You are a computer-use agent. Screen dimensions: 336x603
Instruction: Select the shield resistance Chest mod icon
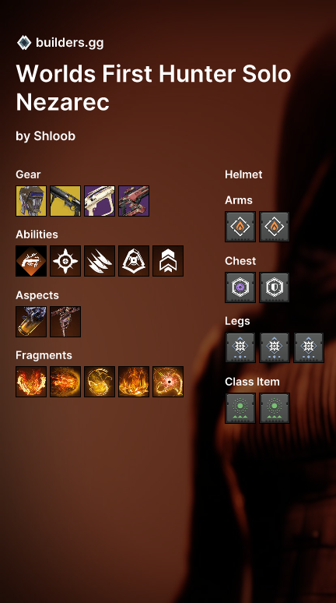tap(275, 287)
